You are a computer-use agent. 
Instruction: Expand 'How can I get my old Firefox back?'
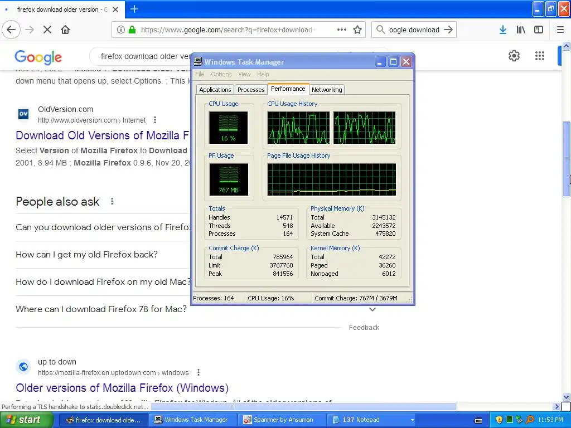tap(86, 254)
